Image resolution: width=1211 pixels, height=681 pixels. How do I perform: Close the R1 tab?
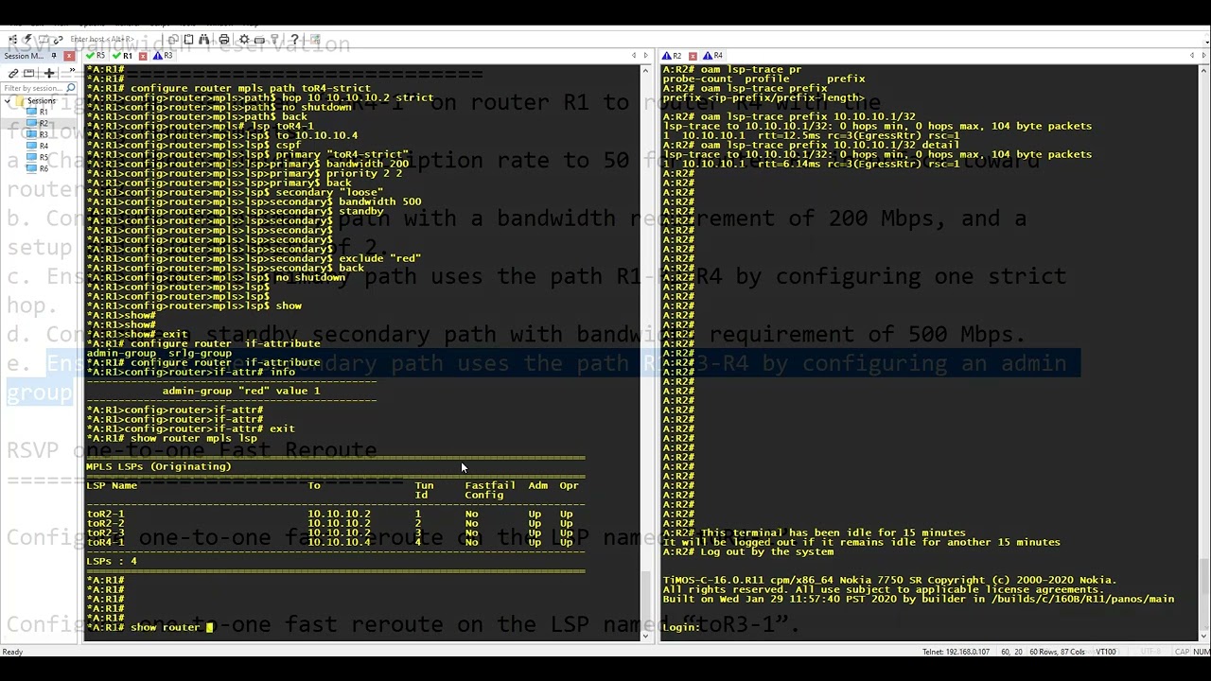[143, 56]
